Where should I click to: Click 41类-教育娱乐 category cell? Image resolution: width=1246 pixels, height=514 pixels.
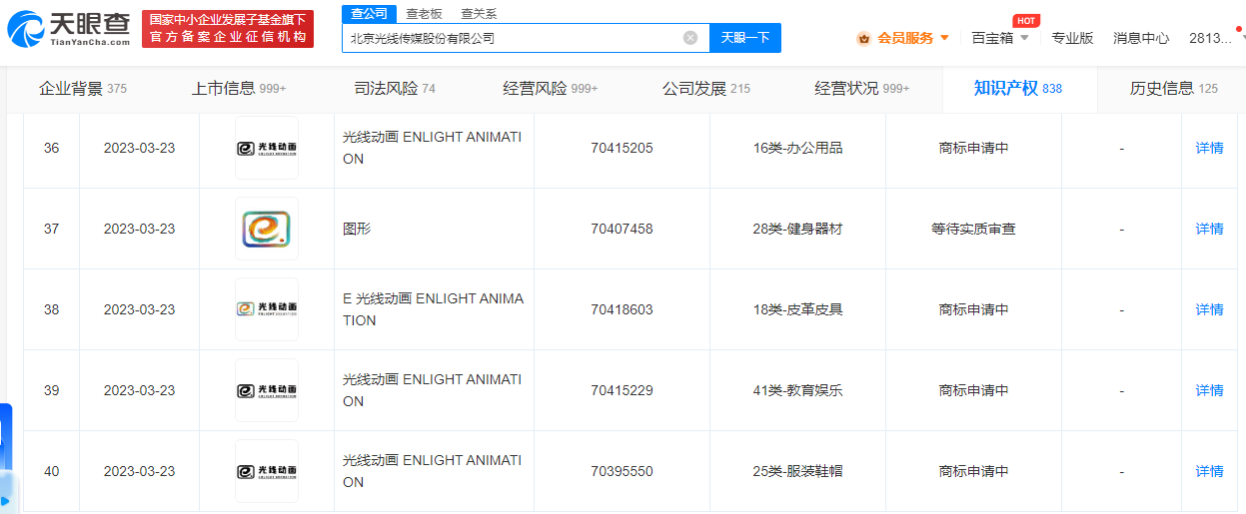click(797, 390)
